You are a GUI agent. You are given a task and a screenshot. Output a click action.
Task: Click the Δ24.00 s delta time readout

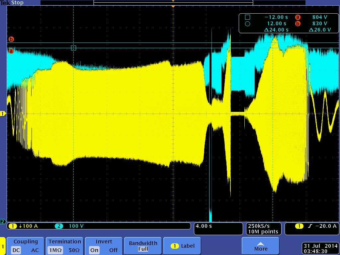276,30
